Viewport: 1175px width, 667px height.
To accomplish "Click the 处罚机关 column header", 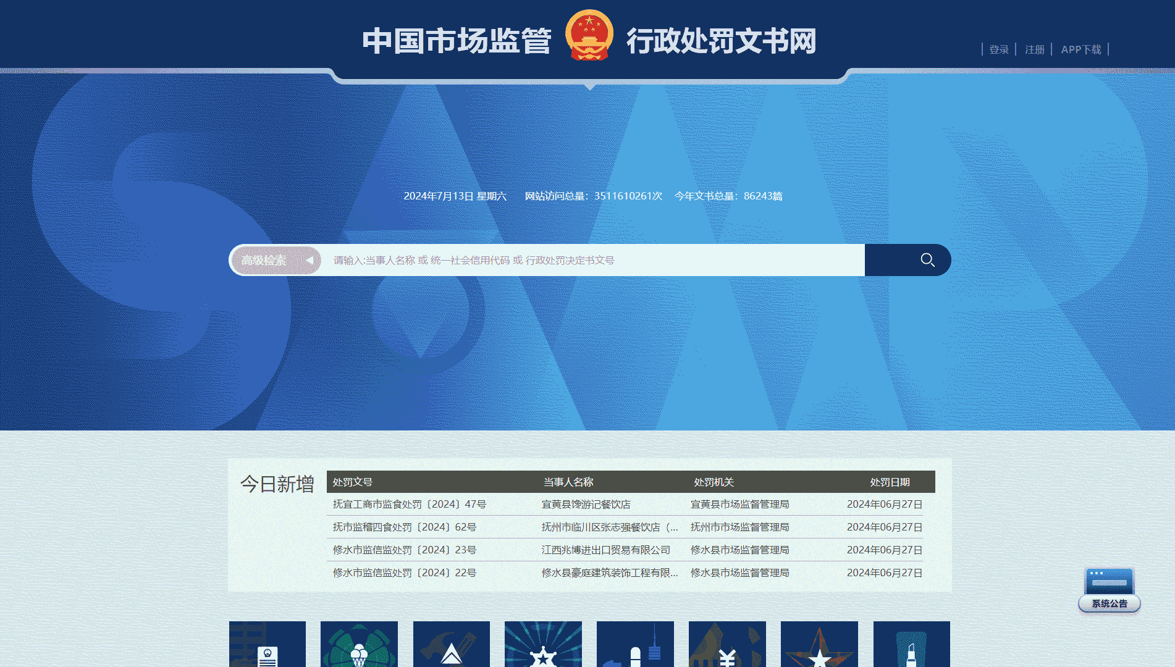I will (x=714, y=482).
